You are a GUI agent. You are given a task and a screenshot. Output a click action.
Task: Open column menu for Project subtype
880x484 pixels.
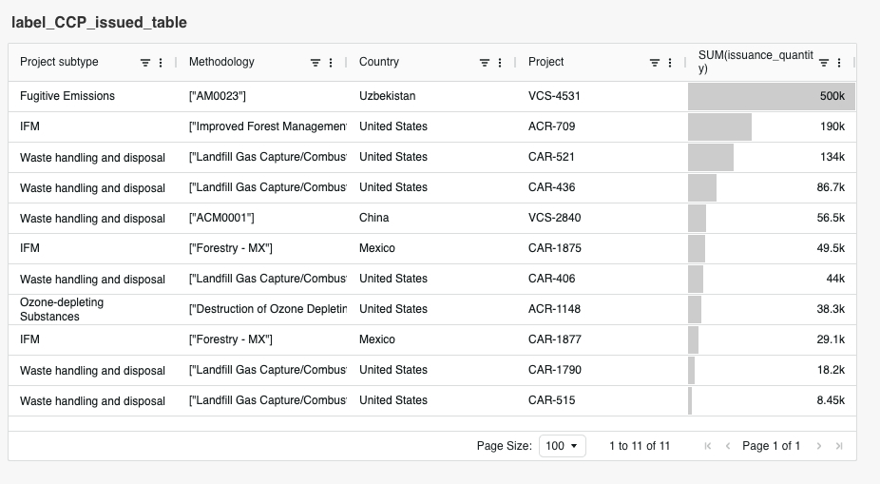(161, 63)
